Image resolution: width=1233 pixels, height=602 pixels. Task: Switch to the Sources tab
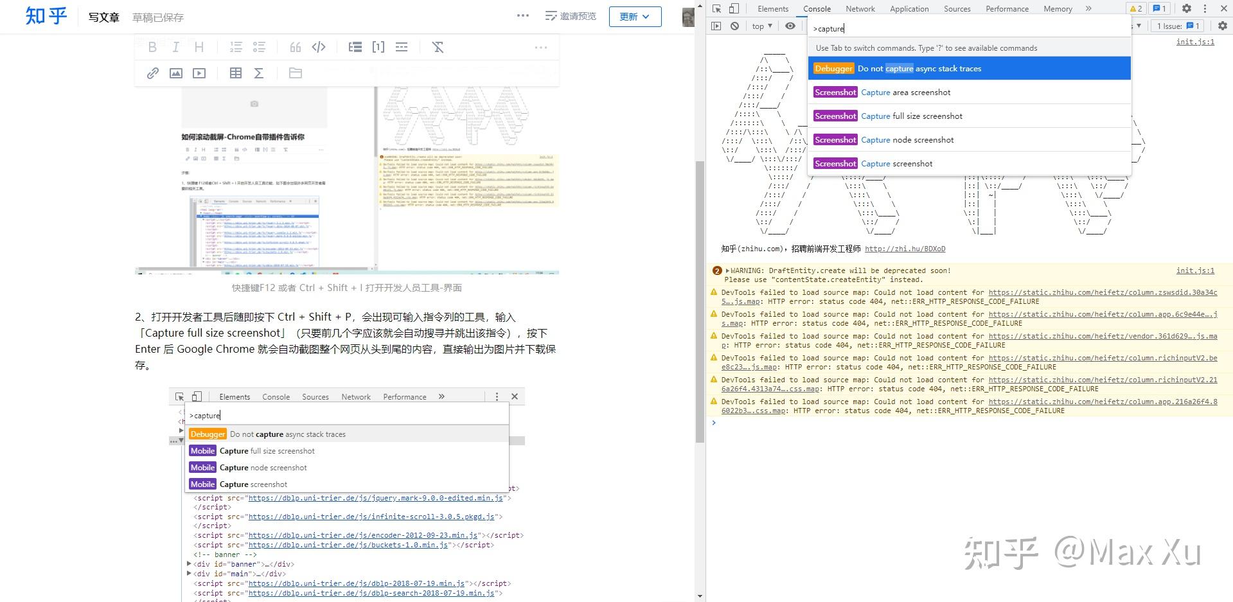click(x=957, y=8)
